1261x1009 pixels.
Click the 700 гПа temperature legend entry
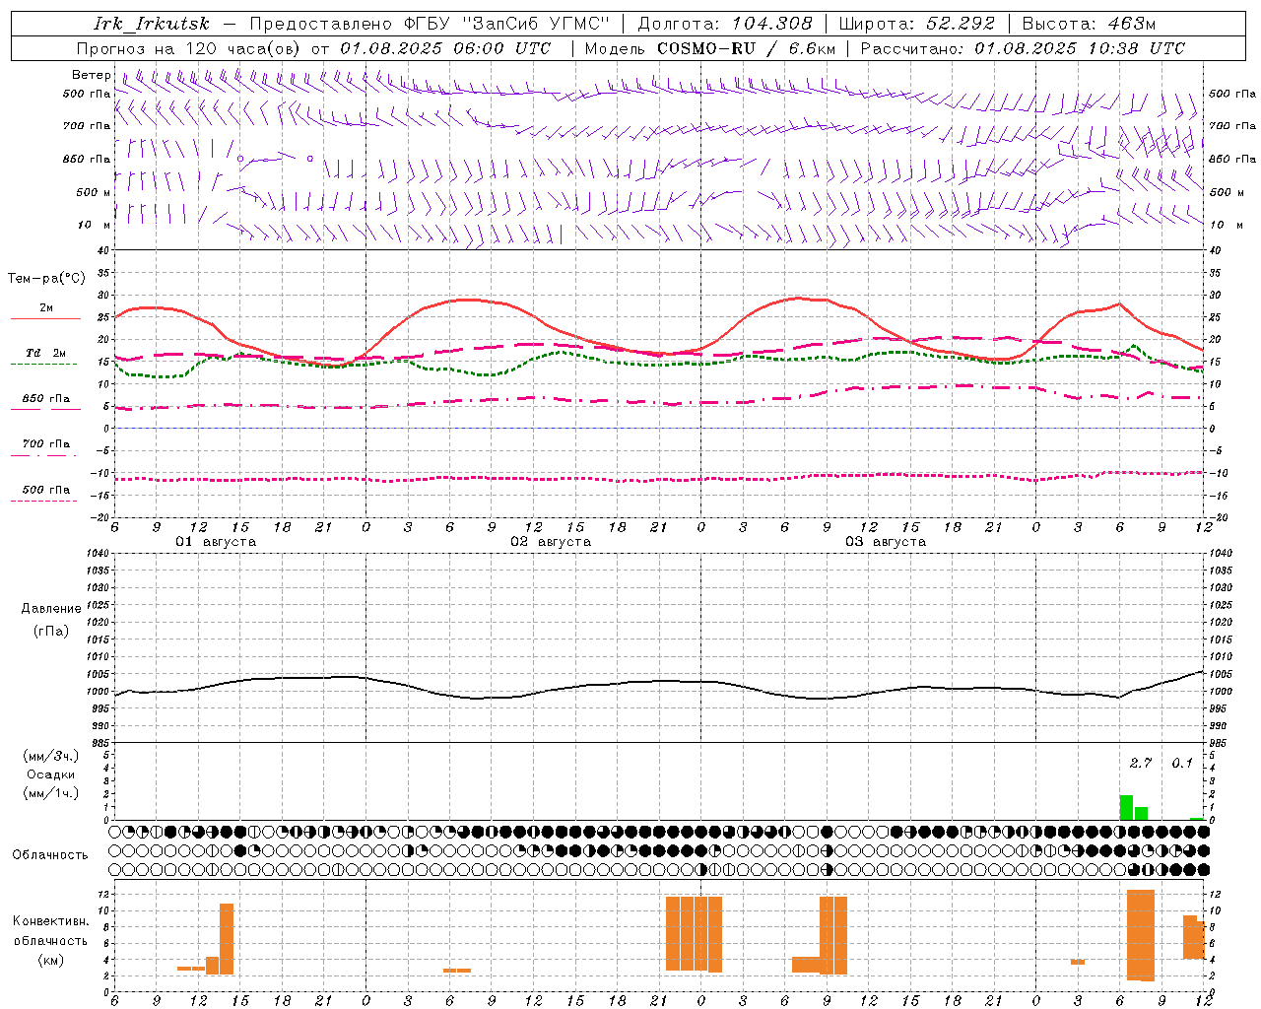point(45,448)
